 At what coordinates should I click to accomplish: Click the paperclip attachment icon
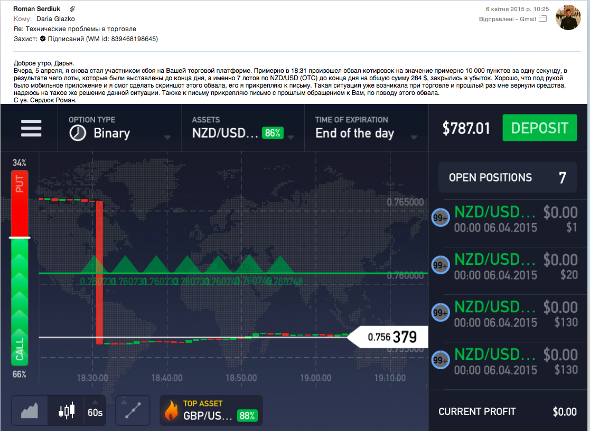pos(72,9)
